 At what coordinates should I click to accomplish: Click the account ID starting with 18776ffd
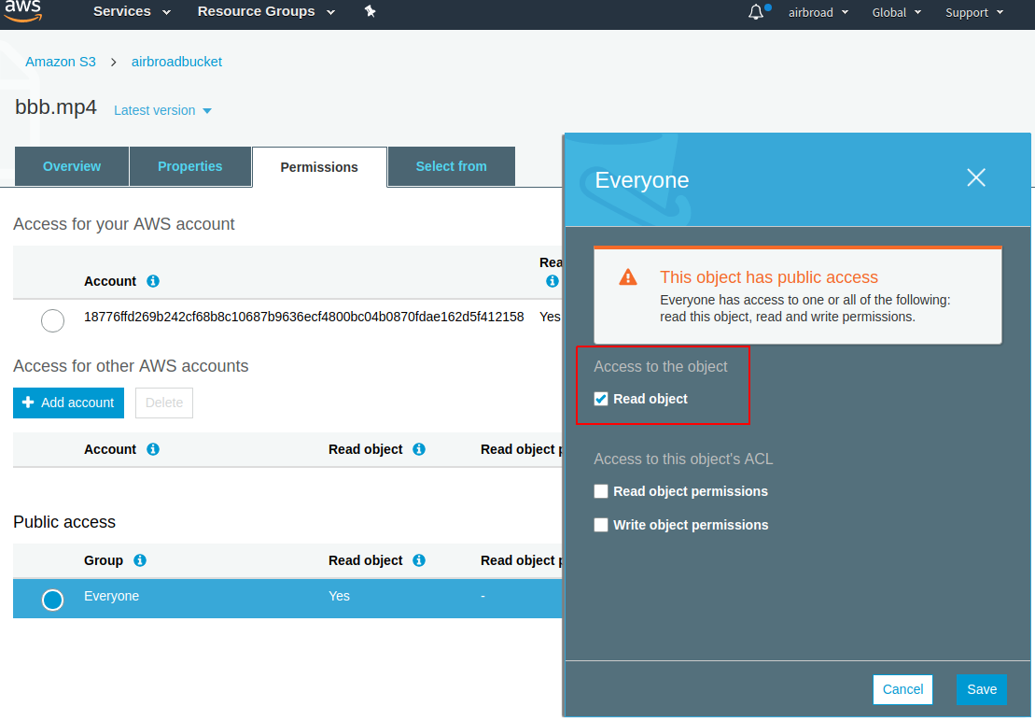point(303,317)
